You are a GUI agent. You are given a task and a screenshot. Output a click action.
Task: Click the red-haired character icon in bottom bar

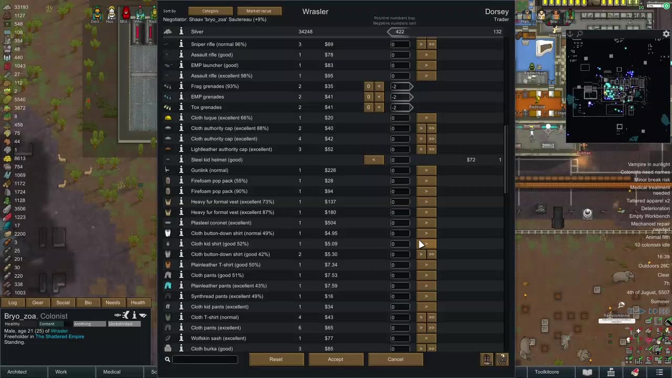pyautogui.click(x=635, y=372)
